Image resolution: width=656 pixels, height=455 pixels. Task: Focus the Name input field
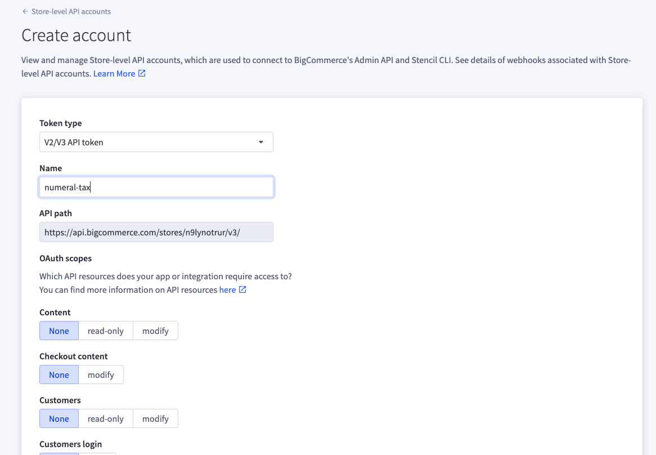pos(156,187)
